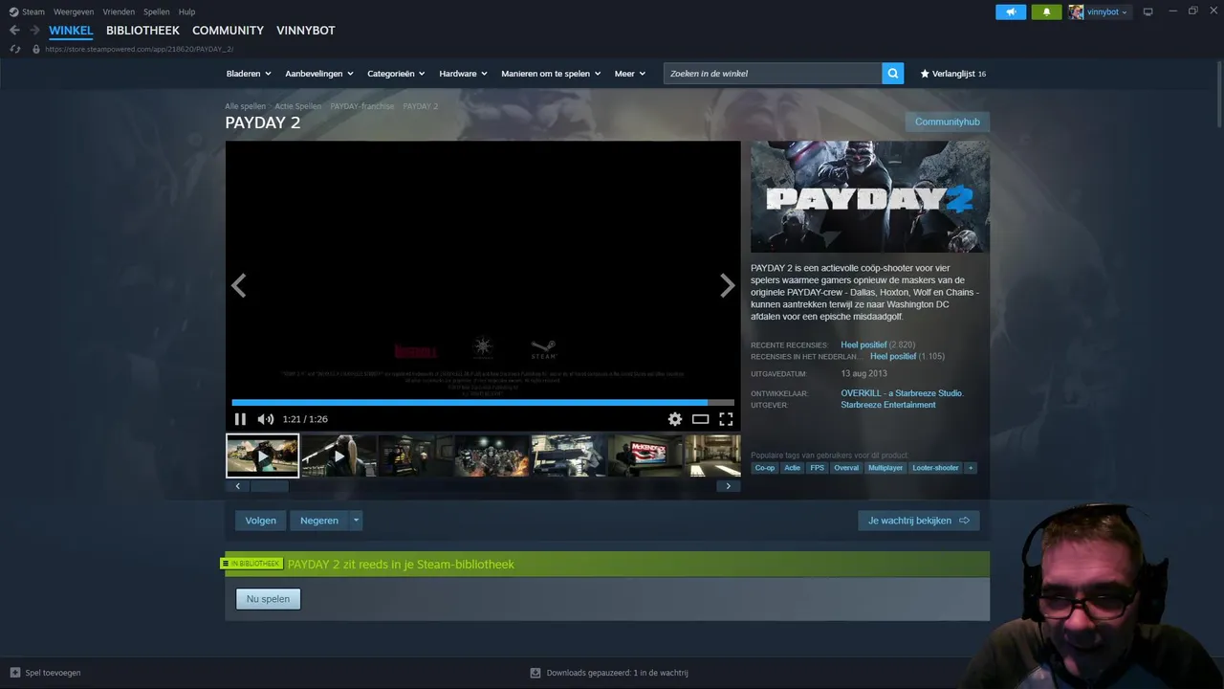Click the thumbnail strip scrollbar handle

pos(269,486)
